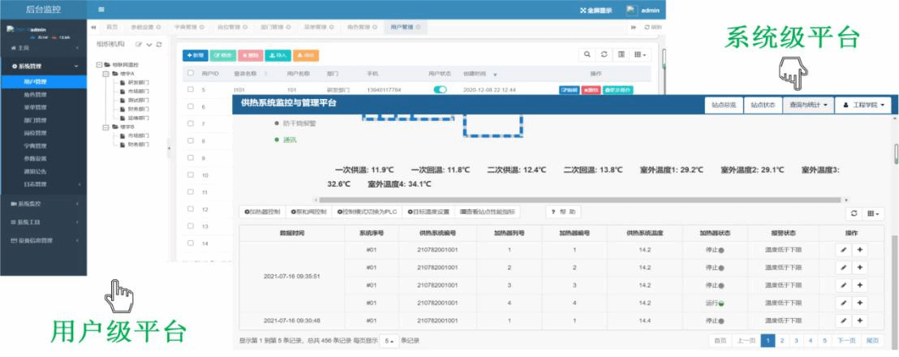
Task: Click the plus icon in last data row
Action: 859,320
